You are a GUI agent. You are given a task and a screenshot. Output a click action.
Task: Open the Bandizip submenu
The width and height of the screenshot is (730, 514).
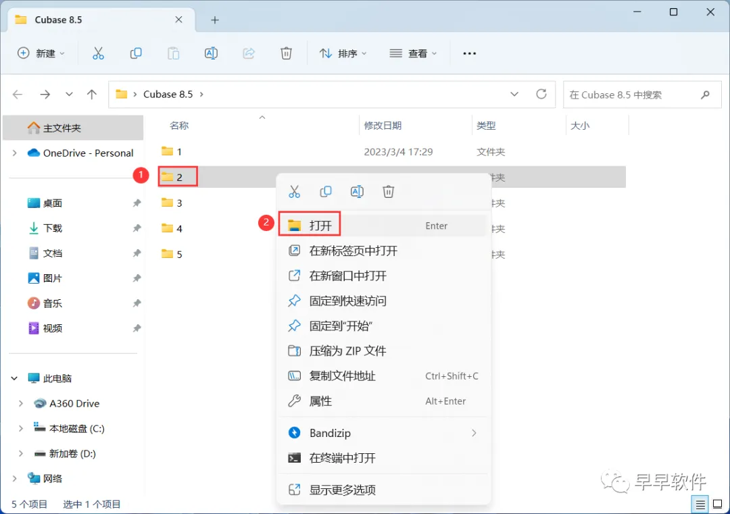pyautogui.click(x=384, y=433)
